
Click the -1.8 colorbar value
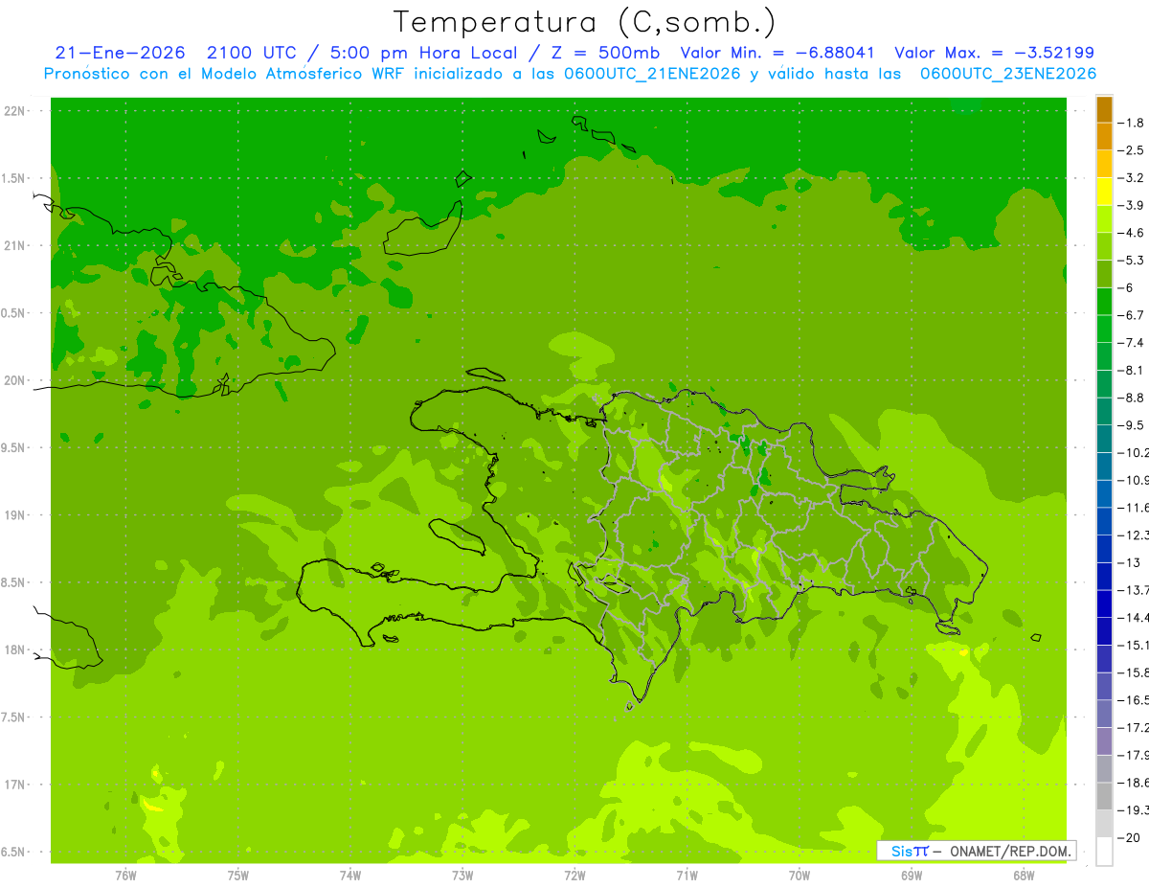1132,123
